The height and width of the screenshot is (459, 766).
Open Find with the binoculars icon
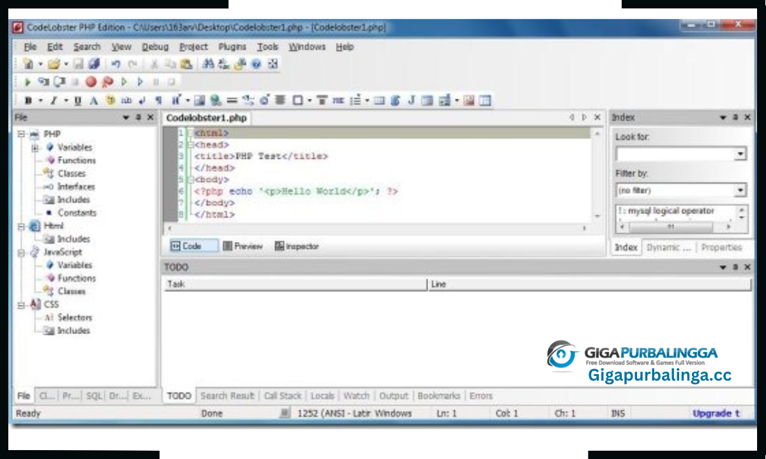click(x=208, y=64)
